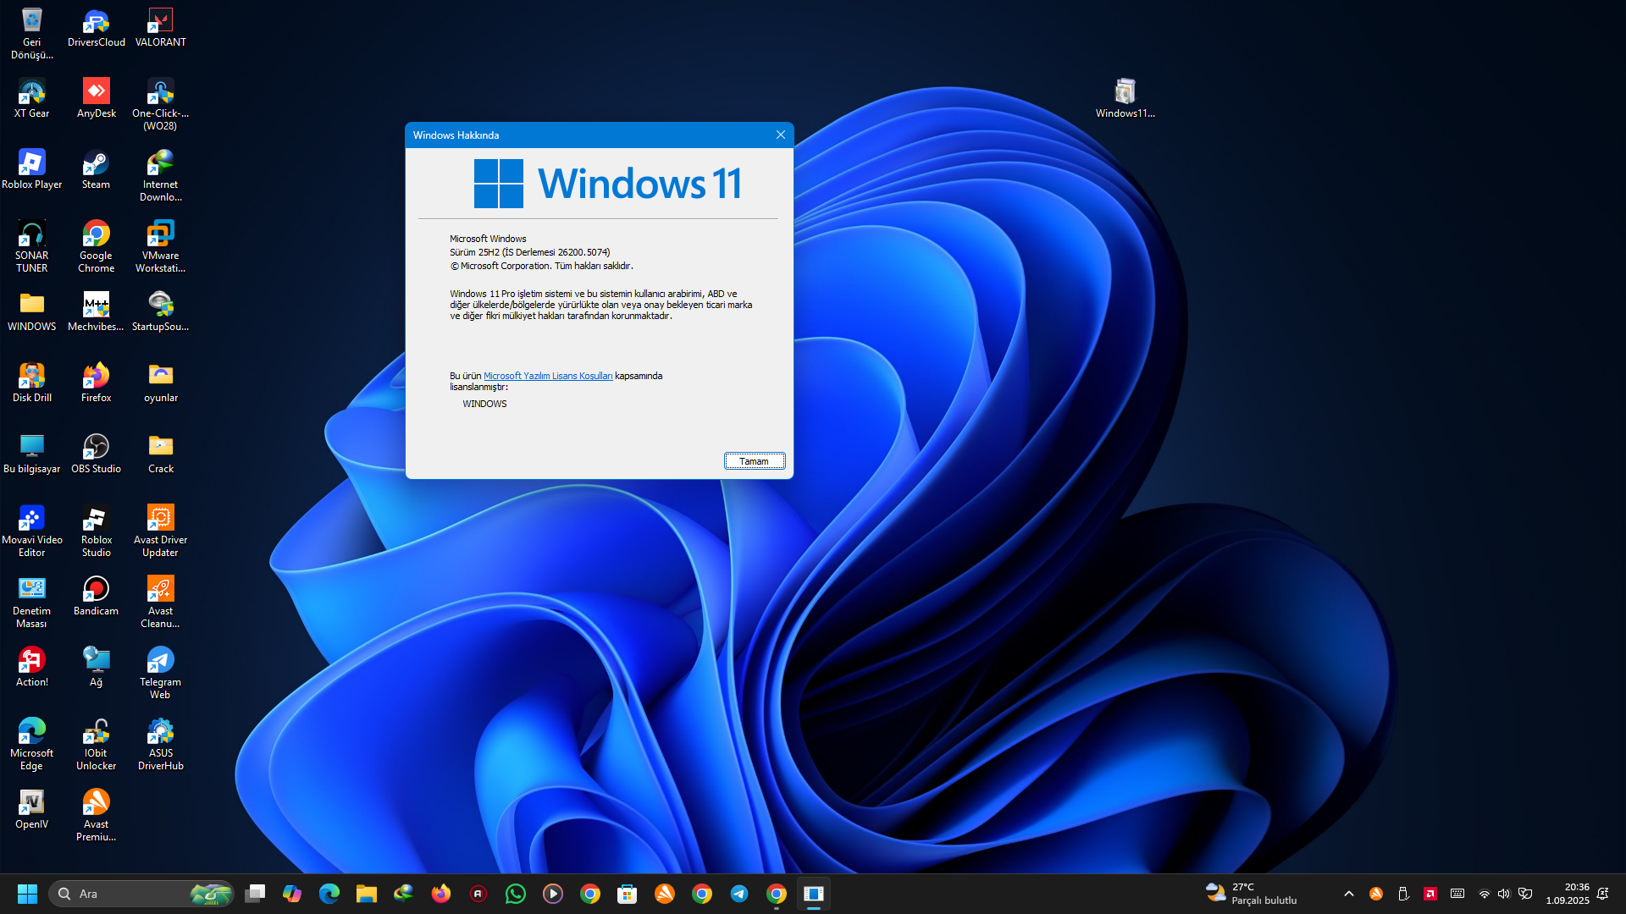The height and width of the screenshot is (914, 1626).
Task: Select the IObit Unlocker desktop icon
Action: point(97,745)
